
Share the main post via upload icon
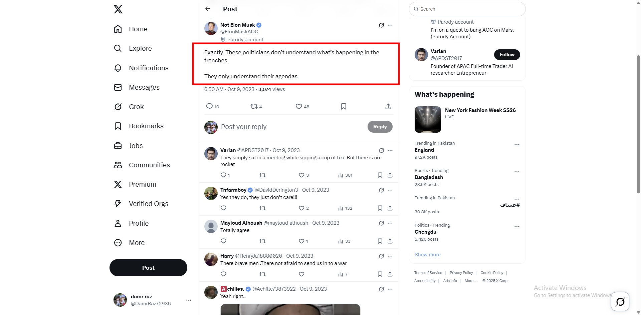click(388, 106)
